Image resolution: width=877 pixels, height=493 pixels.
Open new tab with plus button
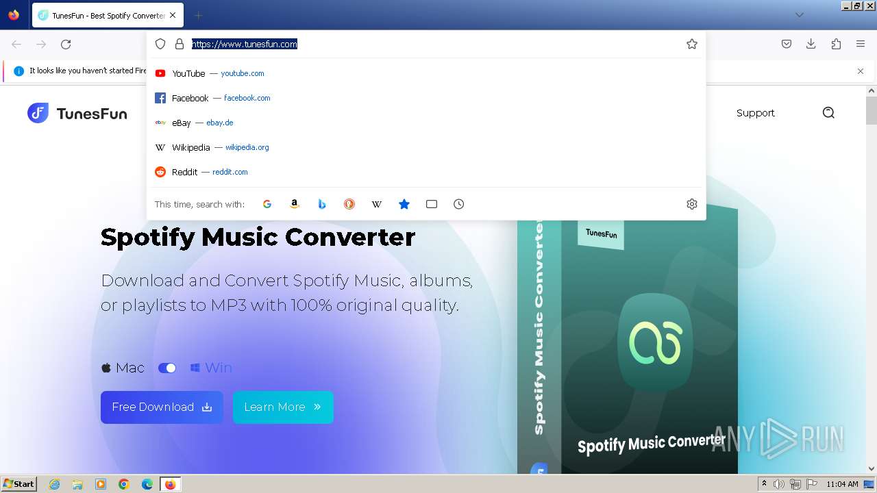point(198,15)
